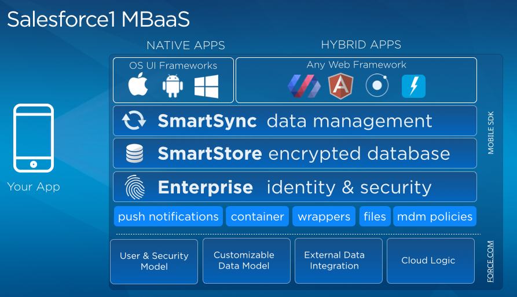Click the SmartSync refresh arrows icon
The height and width of the screenshot is (297, 517).
click(x=134, y=120)
